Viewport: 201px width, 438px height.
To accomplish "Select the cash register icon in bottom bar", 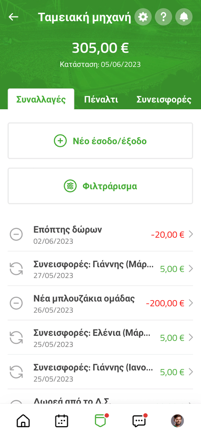I will 101,421.
